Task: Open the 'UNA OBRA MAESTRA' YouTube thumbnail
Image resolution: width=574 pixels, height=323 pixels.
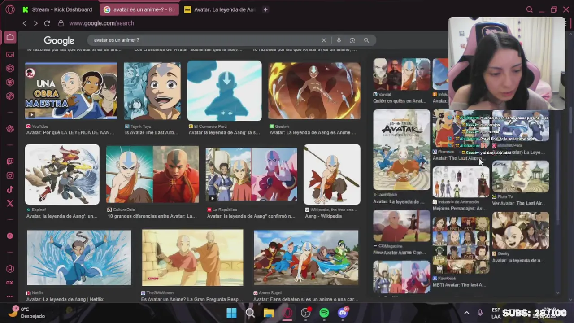Action: pyautogui.click(x=71, y=92)
